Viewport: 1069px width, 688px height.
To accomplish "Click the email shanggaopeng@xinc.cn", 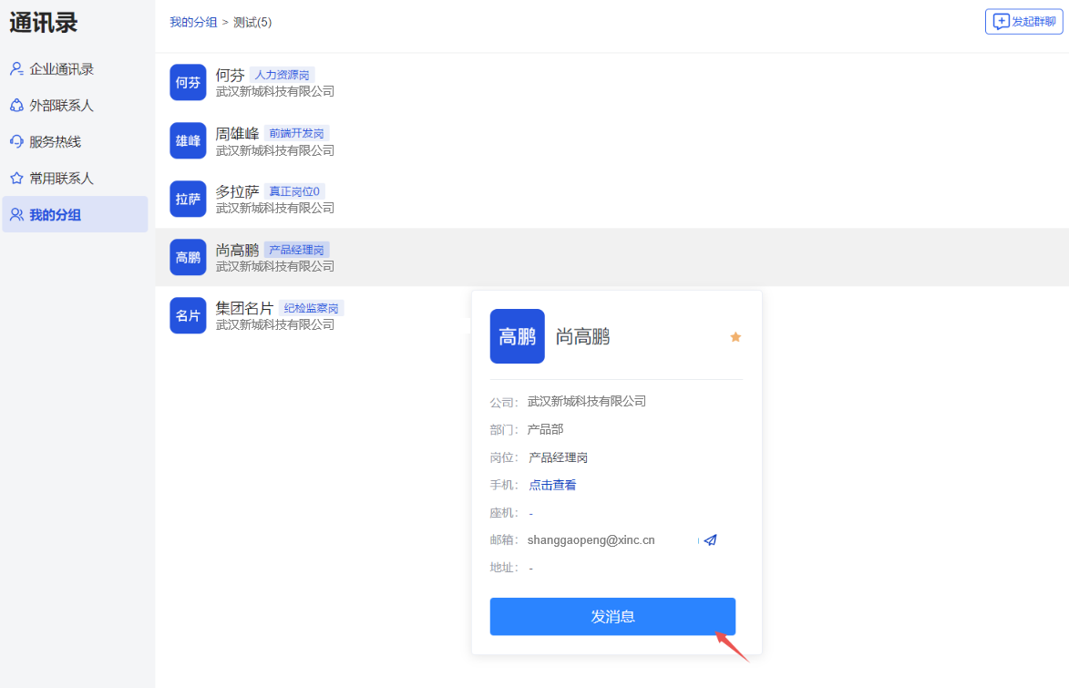I will click(x=593, y=539).
